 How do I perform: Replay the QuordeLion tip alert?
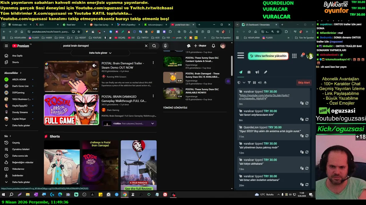[x=307, y=136]
